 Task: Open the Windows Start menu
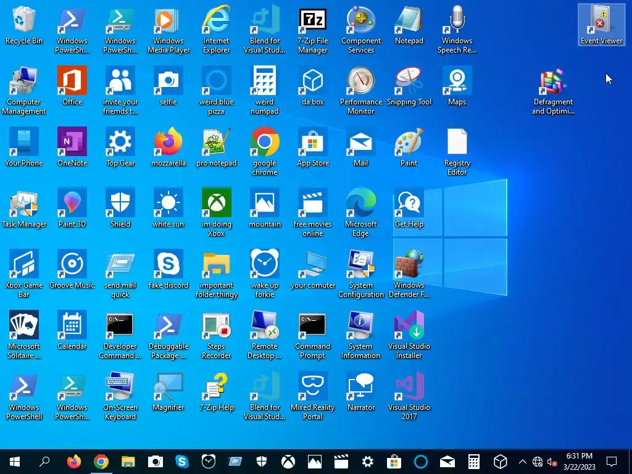tap(15, 462)
